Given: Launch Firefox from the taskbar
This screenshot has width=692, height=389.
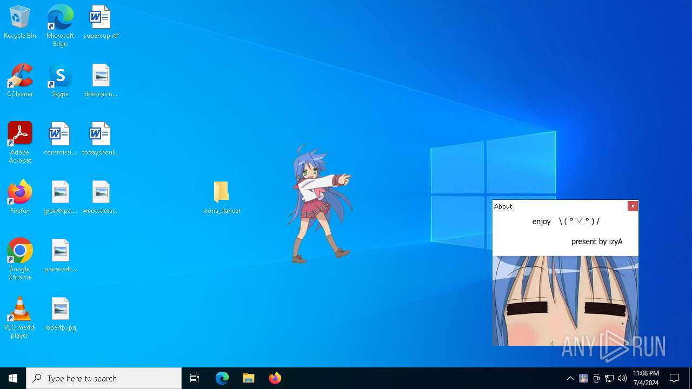Looking at the screenshot, I should pos(275,378).
